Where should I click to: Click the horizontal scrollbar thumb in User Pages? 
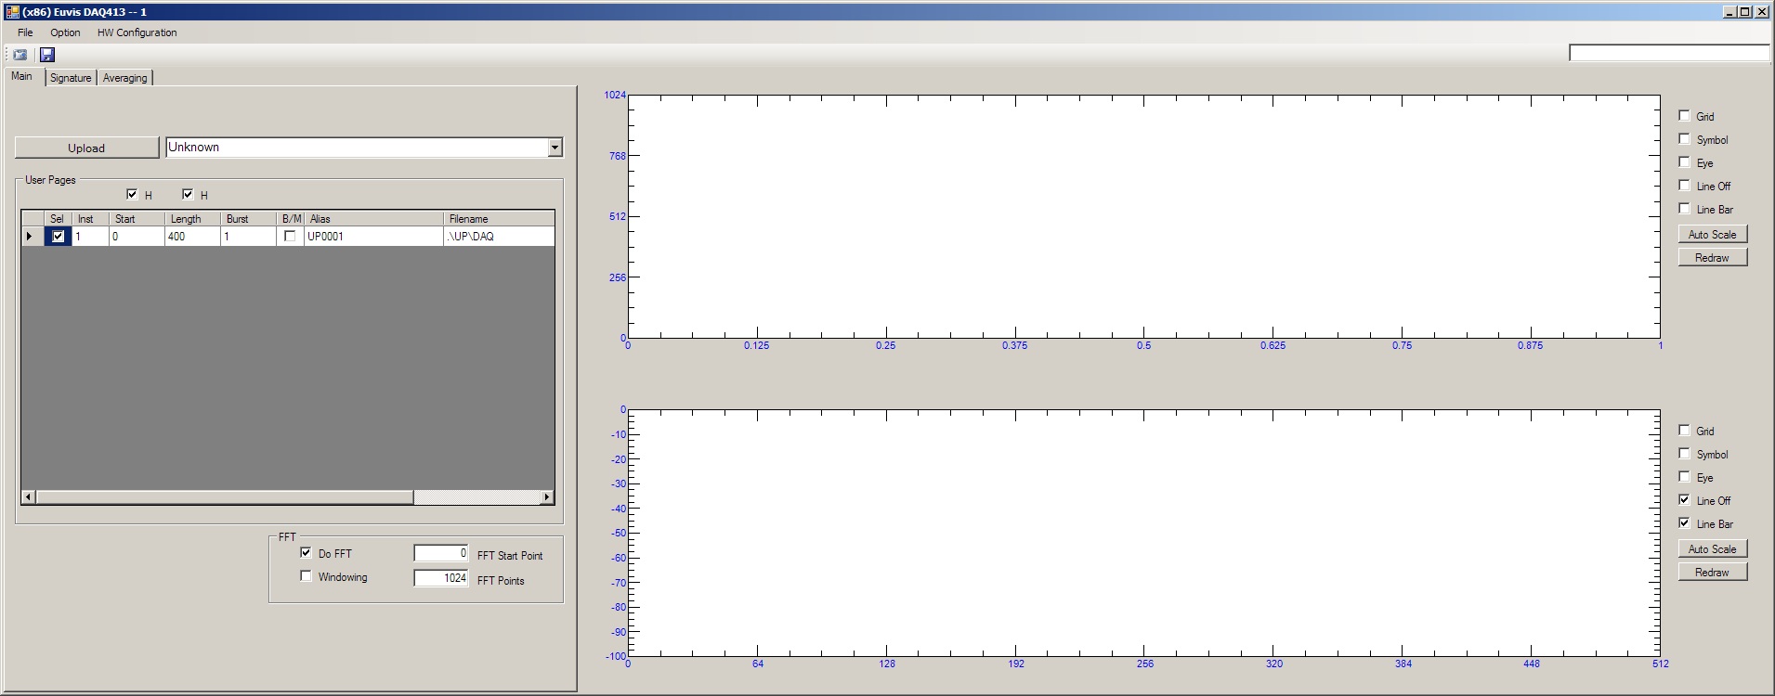pyautogui.click(x=224, y=497)
